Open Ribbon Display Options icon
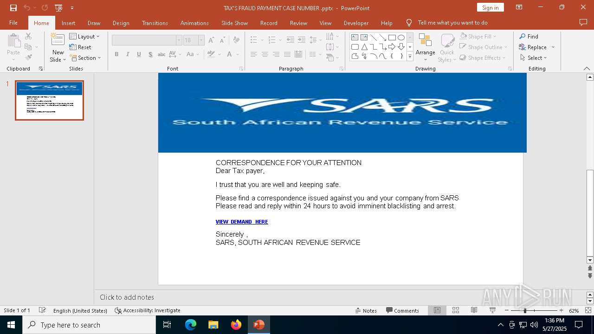Screen dimensions: 594x334 519,7
